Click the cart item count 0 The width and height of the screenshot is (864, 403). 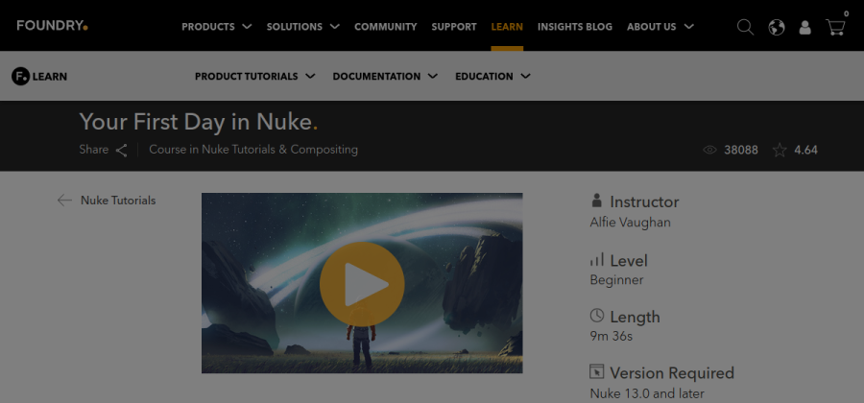846,13
